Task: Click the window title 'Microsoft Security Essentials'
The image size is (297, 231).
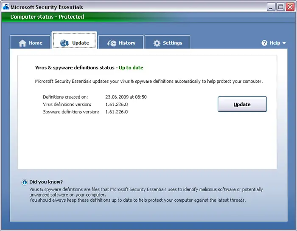Action: point(47,7)
